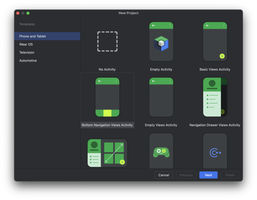
Task: Click the green zoom window button
Action: (28, 13)
